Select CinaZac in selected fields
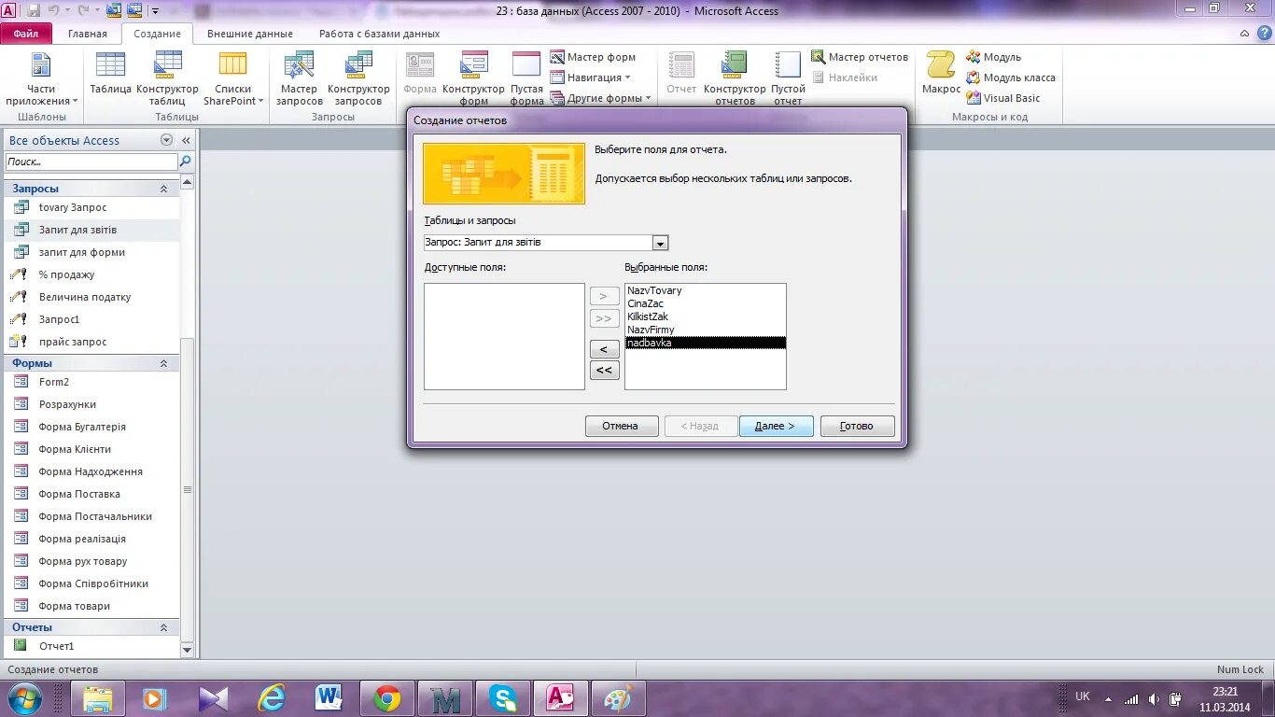Image resolution: width=1275 pixels, height=717 pixels. coord(705,303)
